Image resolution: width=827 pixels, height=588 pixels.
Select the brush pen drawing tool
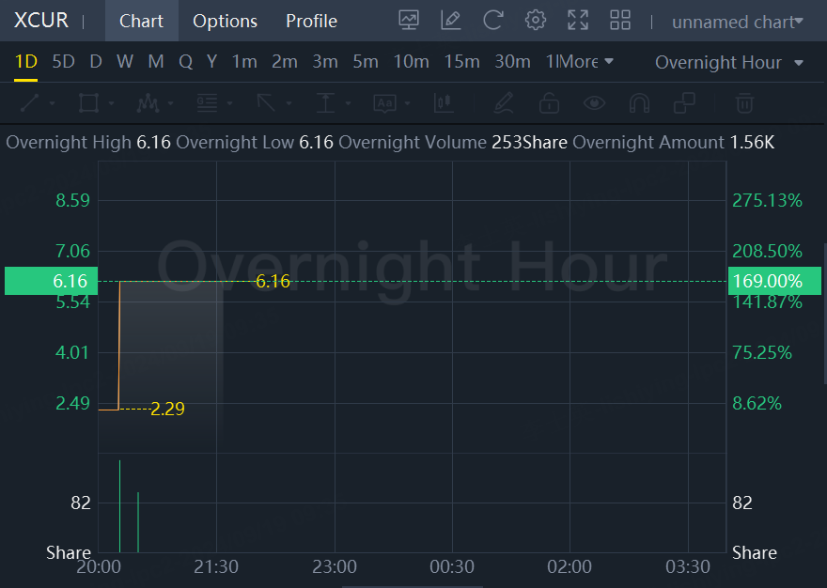pyautogui.click(x=504, y=102)
